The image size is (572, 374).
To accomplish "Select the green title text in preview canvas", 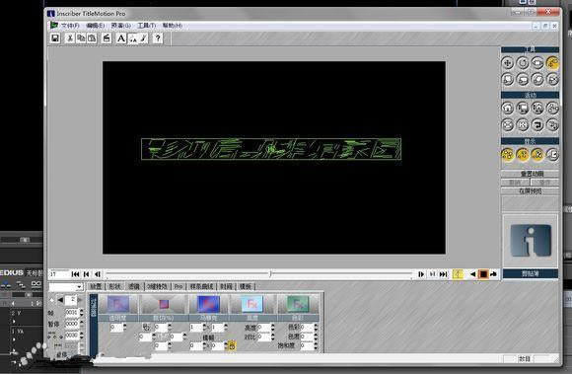I will 271,149.
